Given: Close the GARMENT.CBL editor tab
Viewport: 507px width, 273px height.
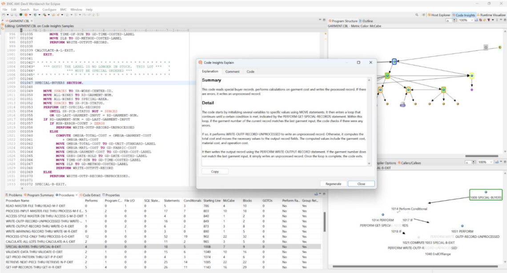Looking at the screenshot, I should pos(32,21).
